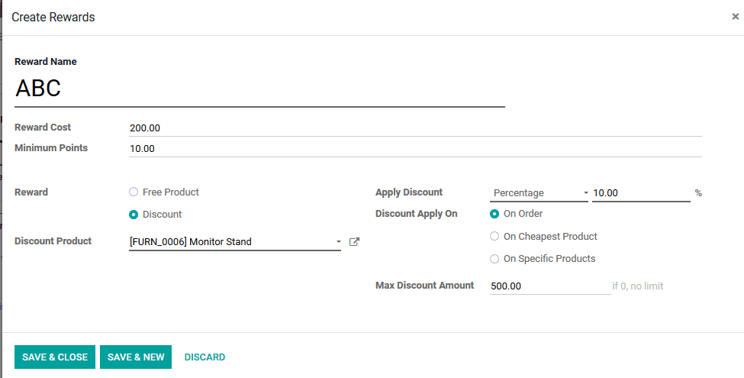744x378 pixels.
Task: Click the Create Rewards dialog title
Action: [x=53, y=17]
